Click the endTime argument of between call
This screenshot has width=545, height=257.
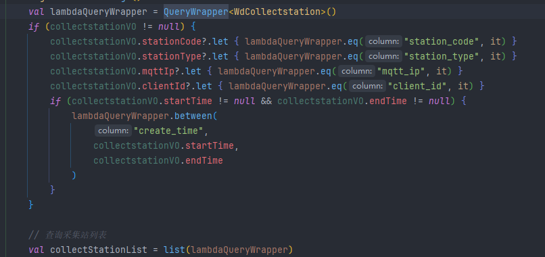[x=204, y=161]
